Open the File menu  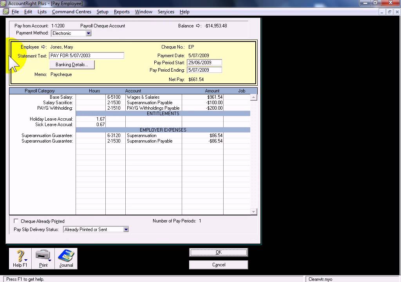click(x=15, y=12)
